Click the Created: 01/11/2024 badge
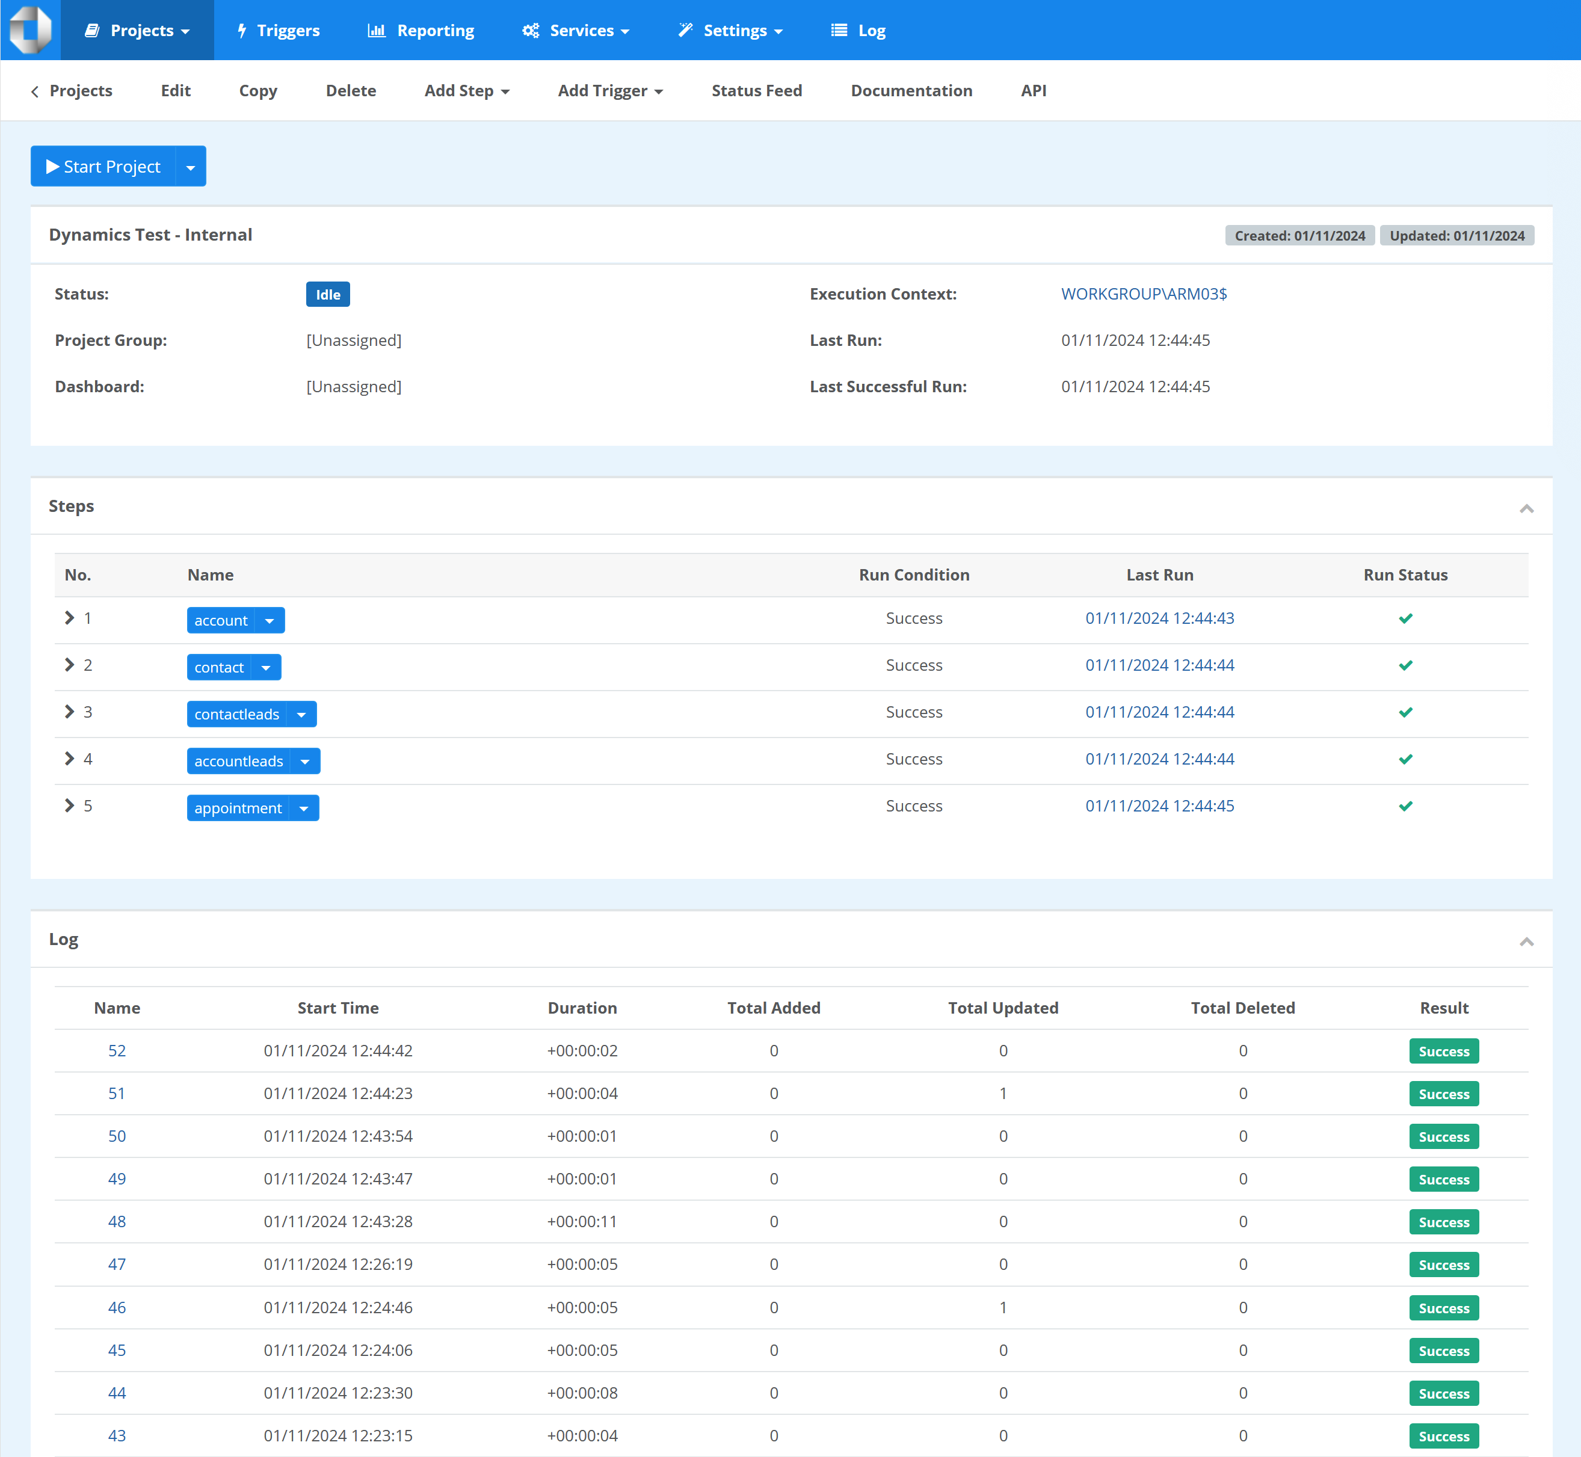This screenshot has width=1581, height=1457. click(x=1299, y=236)
